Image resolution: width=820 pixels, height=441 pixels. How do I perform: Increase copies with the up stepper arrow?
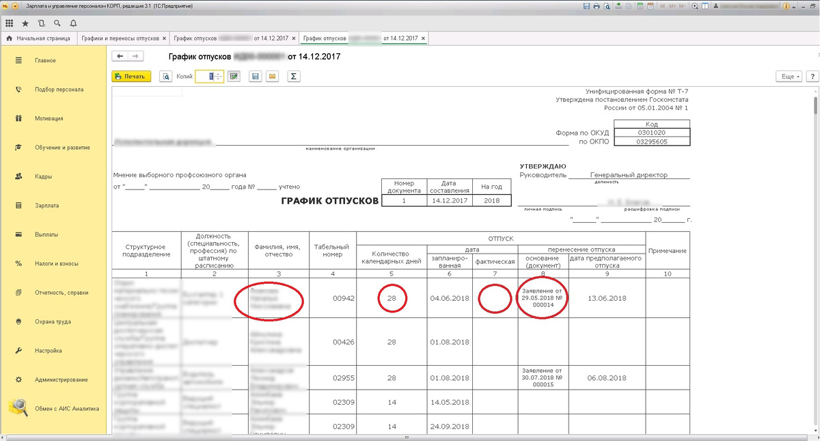(x=219, y=74)
